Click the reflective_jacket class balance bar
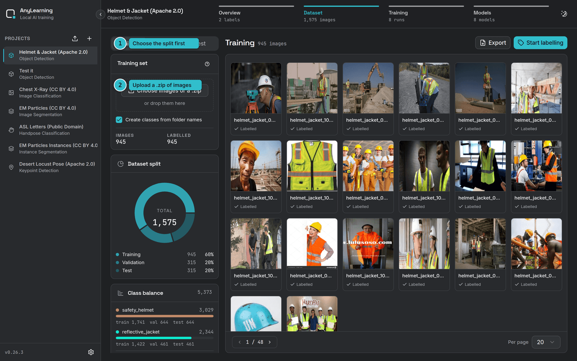Screen dimensions: 577x361 pos(164,338)
